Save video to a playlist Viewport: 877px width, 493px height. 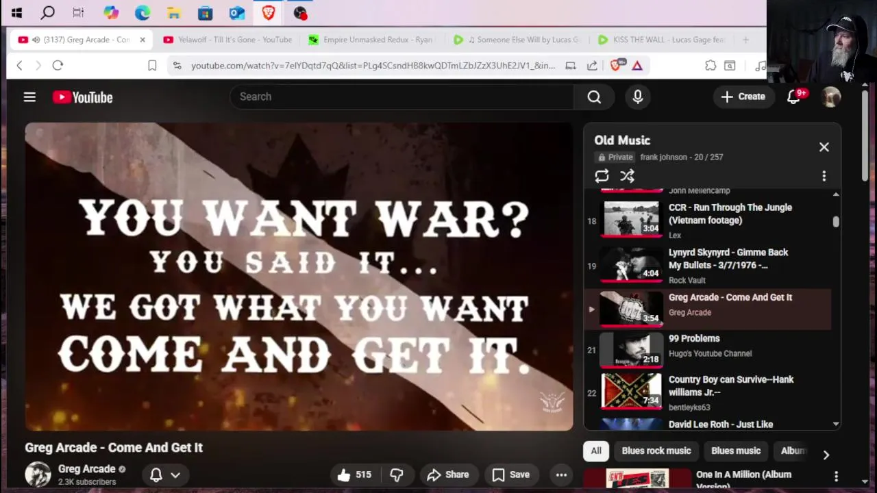click(x=511, y=475)
